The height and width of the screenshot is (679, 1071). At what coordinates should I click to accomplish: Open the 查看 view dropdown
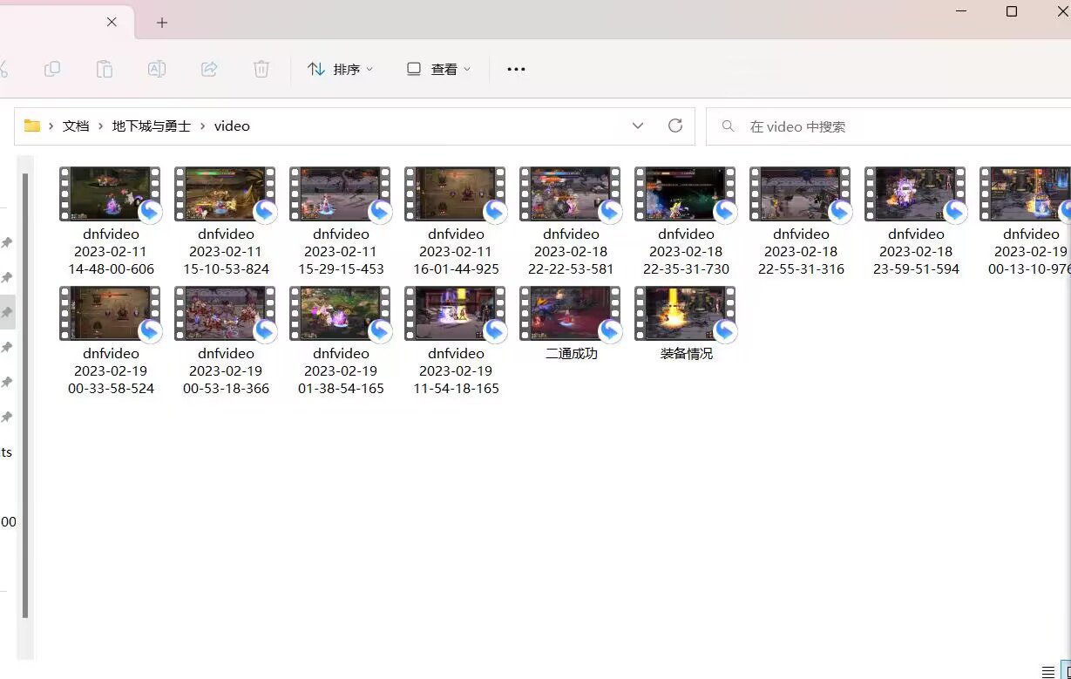(x=438, y=69)
